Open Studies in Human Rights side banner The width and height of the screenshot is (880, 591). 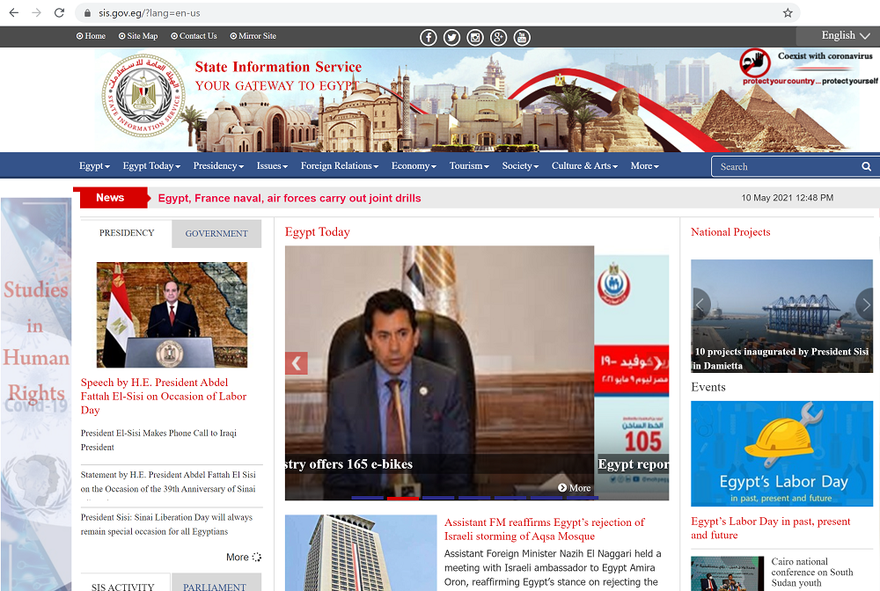[36, 394]
